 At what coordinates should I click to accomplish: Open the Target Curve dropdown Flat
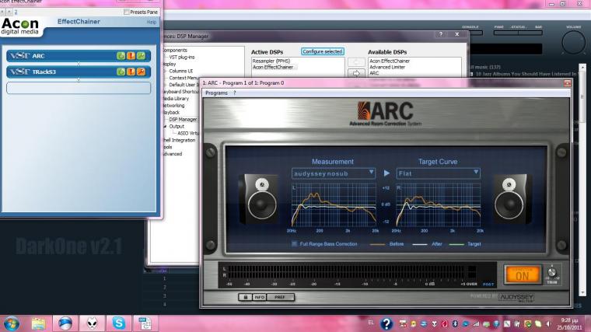click(438, 173)
